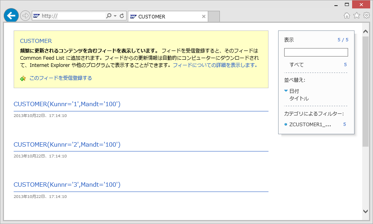The height and width of the screenshot is (224, 373).
Task: Open the CUSTOMER feed title link
Action: click(36, 41)
